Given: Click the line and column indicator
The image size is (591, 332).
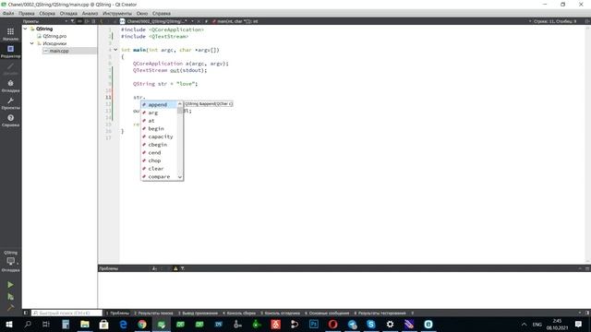Looking at the screenshot, I should coord(555,21).
